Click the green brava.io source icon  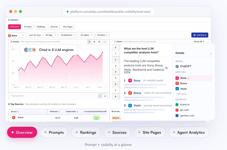click(x=177, y=105)
